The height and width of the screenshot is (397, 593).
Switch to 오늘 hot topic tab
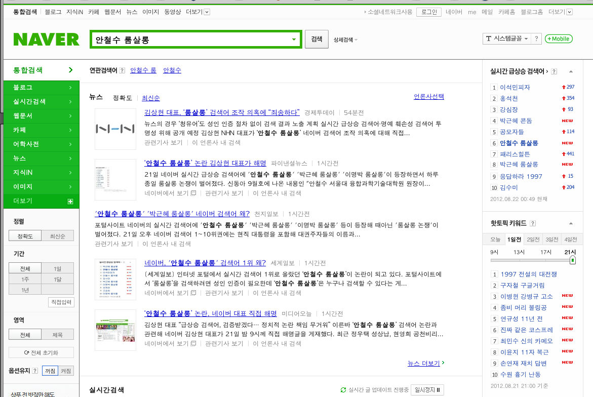point(495,240)
